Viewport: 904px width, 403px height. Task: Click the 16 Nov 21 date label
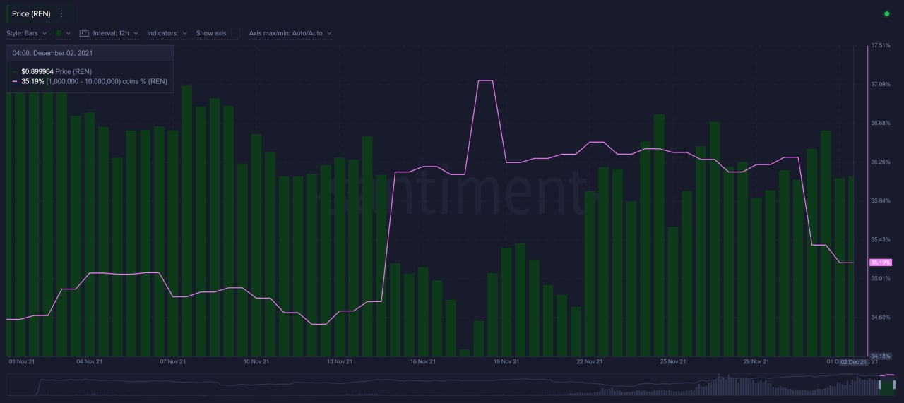tap(422, 362)
